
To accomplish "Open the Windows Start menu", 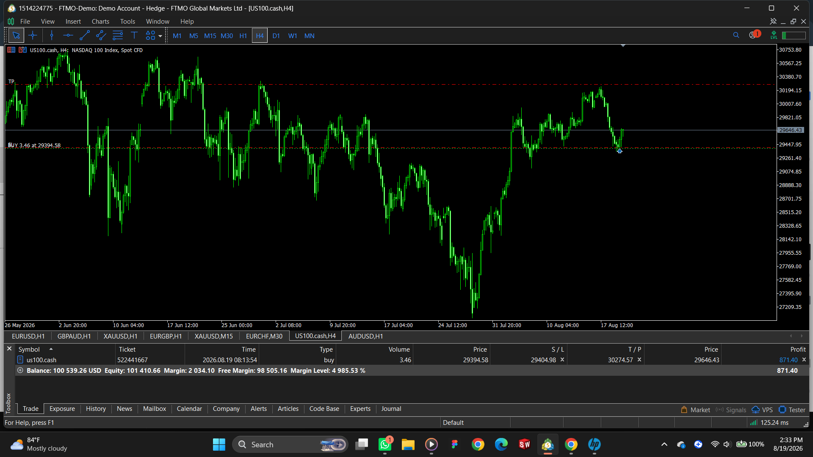I will tap(219, 444).
